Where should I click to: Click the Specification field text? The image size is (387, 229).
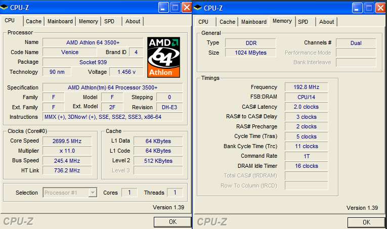tap(112, 87)
